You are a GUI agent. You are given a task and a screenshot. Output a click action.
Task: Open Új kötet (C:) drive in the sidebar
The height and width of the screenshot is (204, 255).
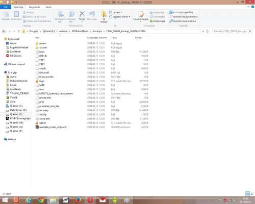14,106
